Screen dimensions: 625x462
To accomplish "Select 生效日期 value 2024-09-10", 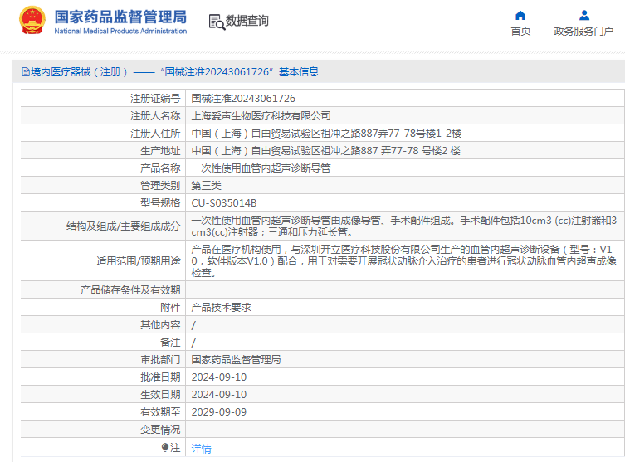I will pyautogui.click(x=219, y=395).
